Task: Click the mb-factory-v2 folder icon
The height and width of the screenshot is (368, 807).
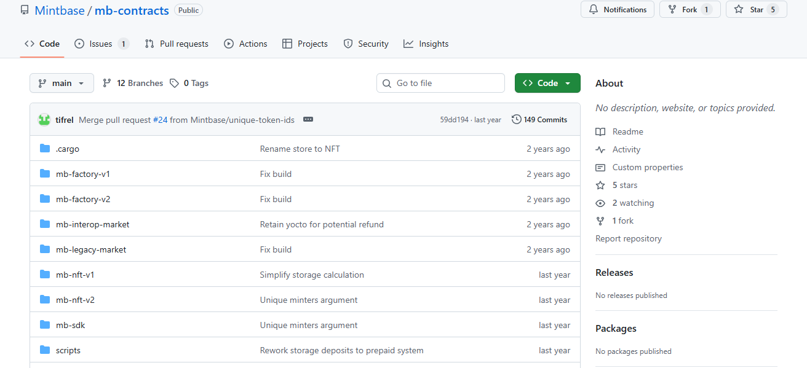Action: pyautogui.click(x=45, y=199)
